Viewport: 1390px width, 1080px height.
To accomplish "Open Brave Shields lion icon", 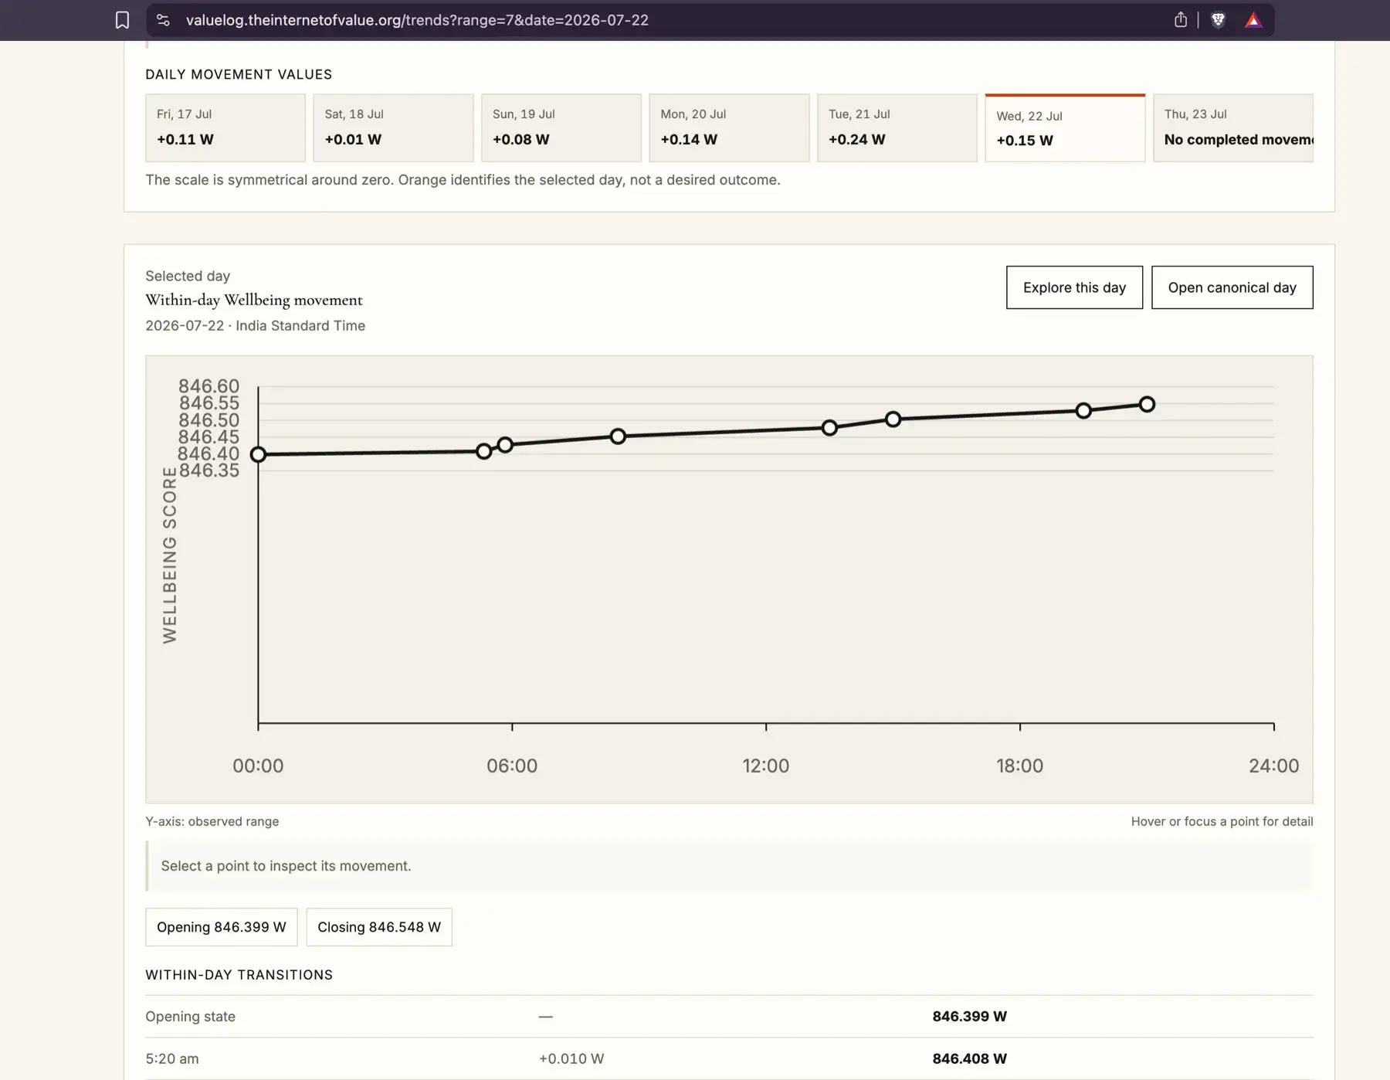I will click(x=1218, y=20).
